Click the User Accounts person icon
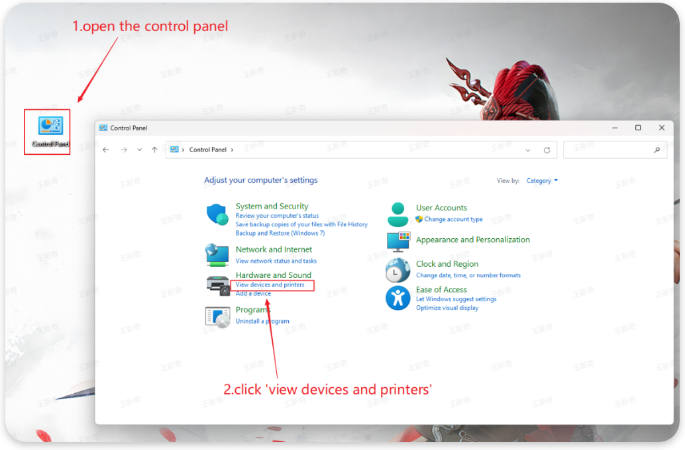 tap(397, 214)
